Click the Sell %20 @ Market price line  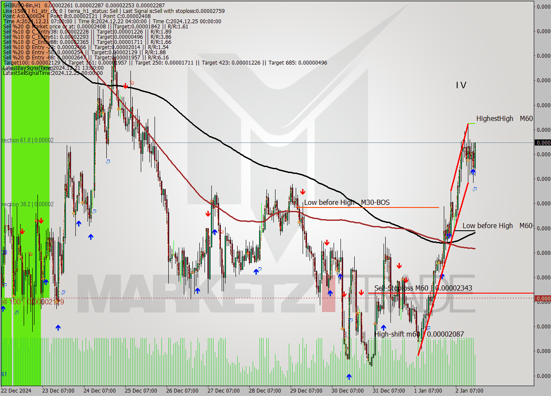coord(96,27)
